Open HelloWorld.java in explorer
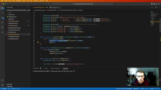Viewport: 161px width, 90px height. (13, 23)
